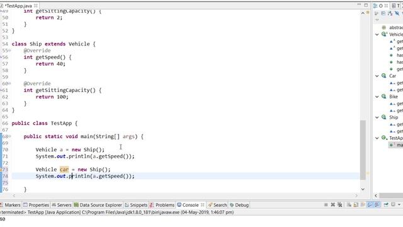403x227 pixels.
Task: Click Remove All Terminated Launches double-X icon
Action: point(340,205)
